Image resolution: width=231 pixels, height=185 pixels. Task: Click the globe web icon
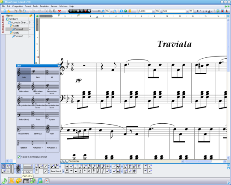tap(125, 11)
